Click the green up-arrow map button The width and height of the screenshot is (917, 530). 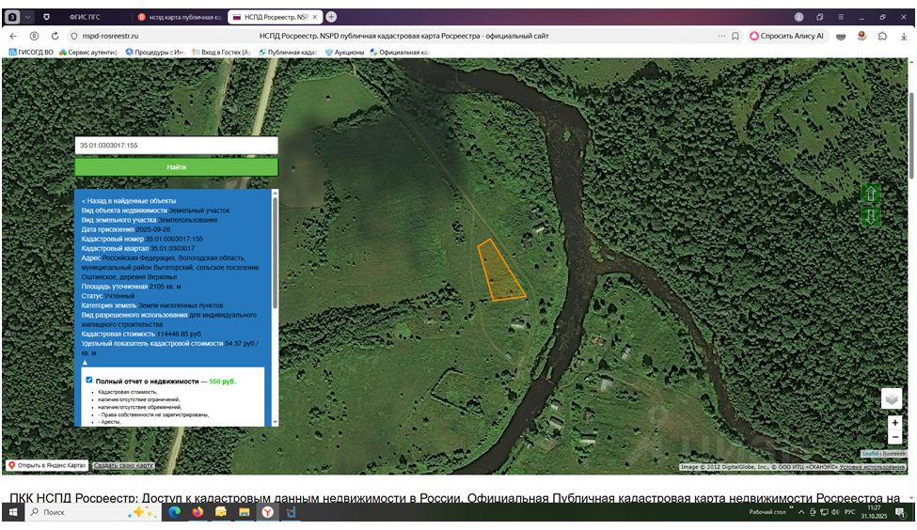[x=870, y=194]
